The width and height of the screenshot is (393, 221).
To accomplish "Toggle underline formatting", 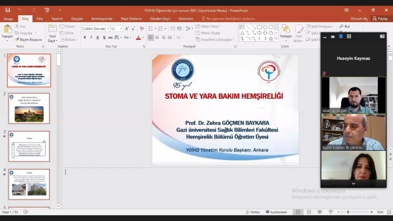I will click(98, 38).
